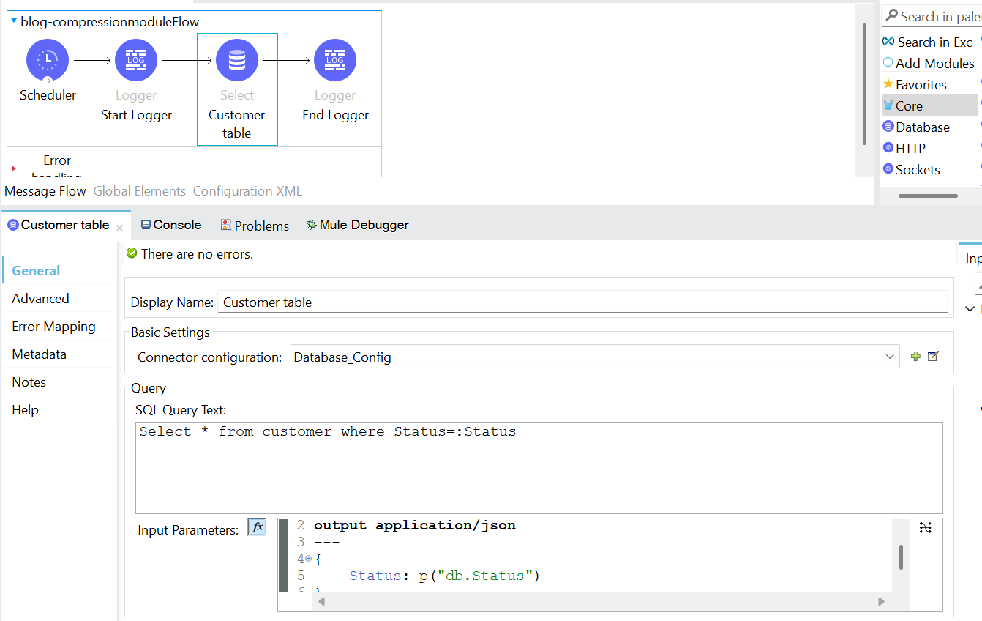Image resolution: width=982 pixels, height=621 pixels.
Task: Open the Global Elements view
Action: click(x=139, y=191)
